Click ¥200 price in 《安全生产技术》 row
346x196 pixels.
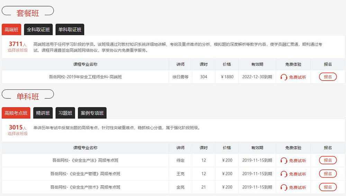tap(227, 187)
